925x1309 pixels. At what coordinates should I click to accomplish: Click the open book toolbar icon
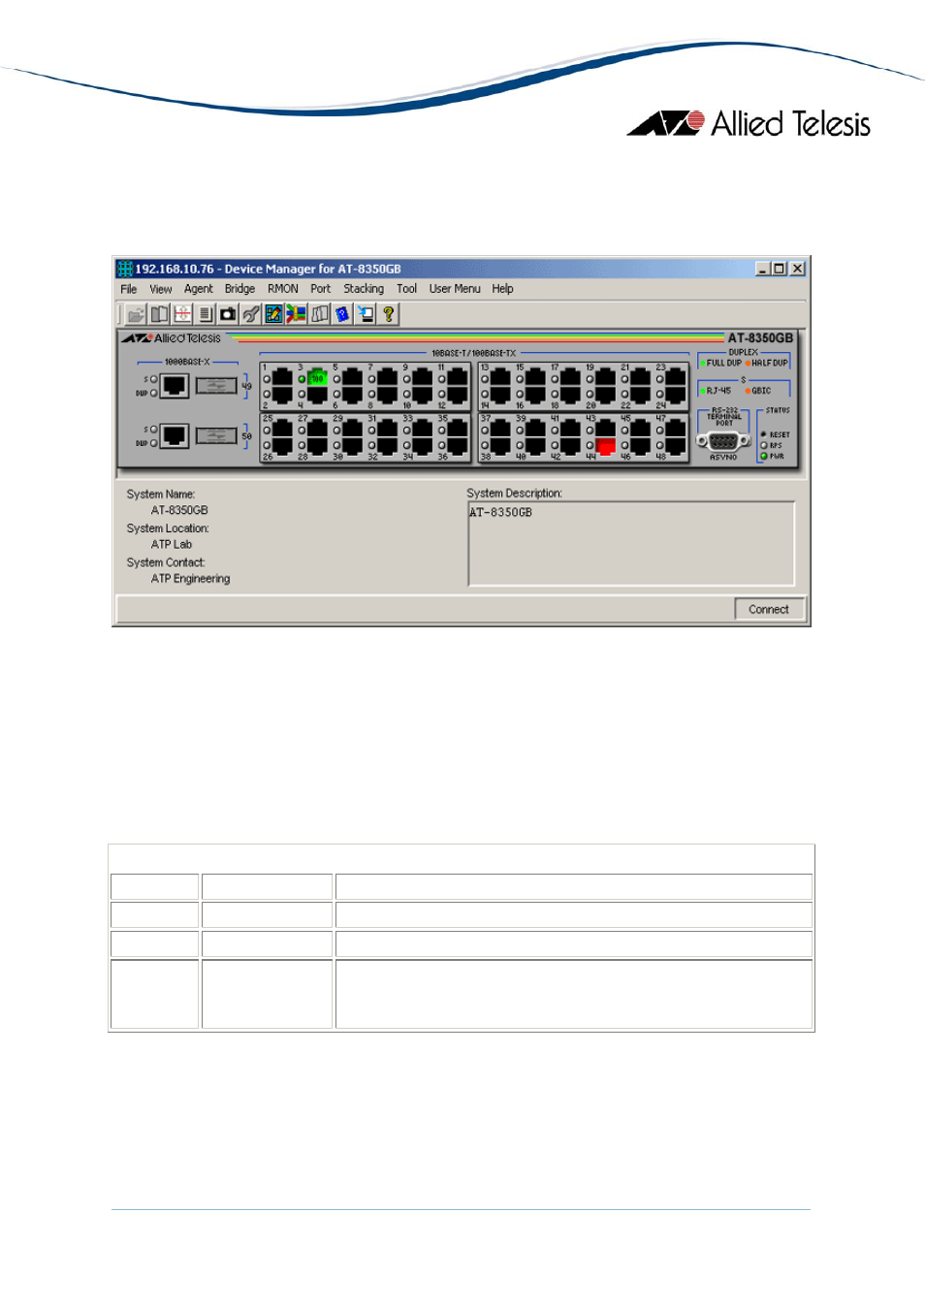pyautogui.click(x=159, y=314)
